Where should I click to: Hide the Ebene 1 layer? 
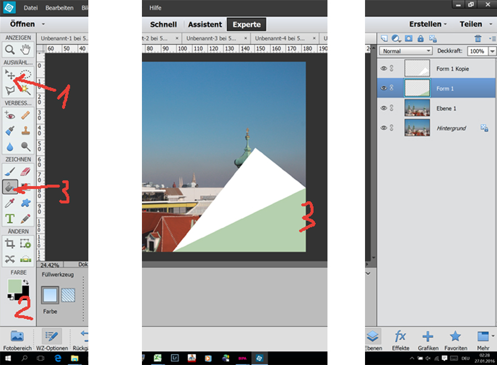[384, 108]
